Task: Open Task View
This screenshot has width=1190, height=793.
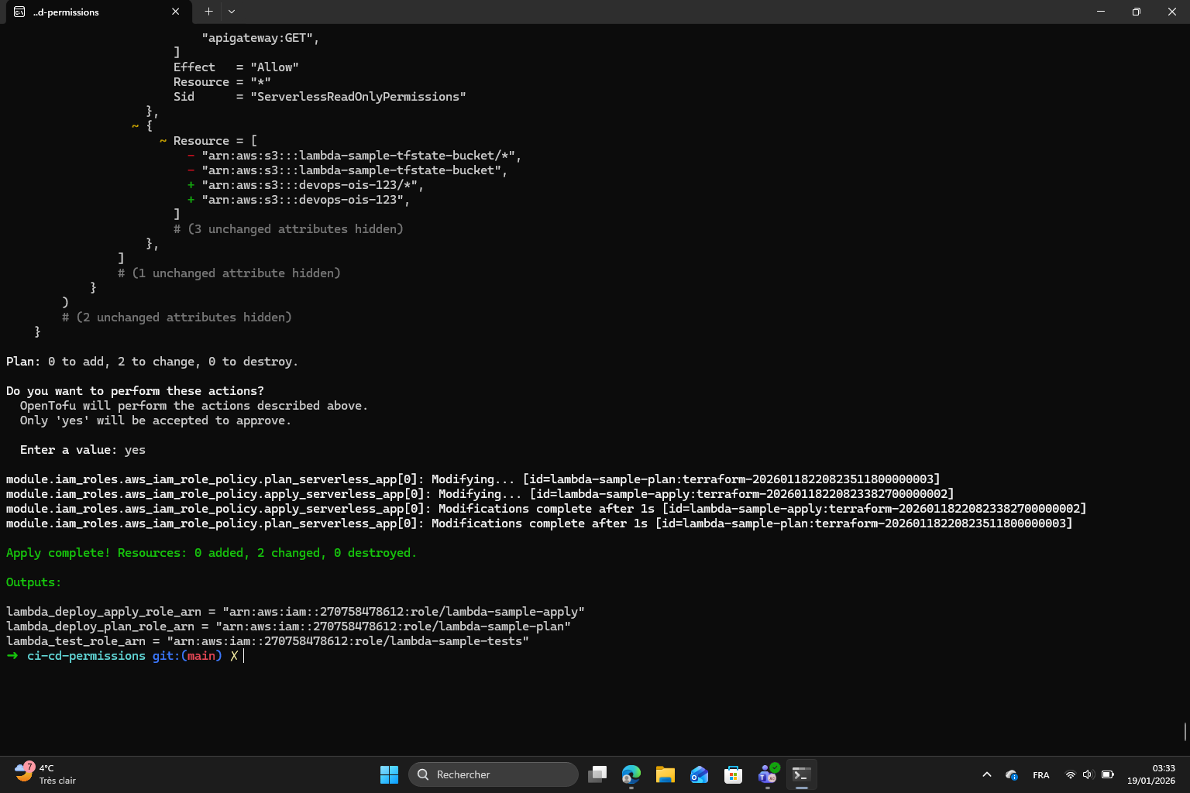Action: pyautogui.click(x=597, y=774)
